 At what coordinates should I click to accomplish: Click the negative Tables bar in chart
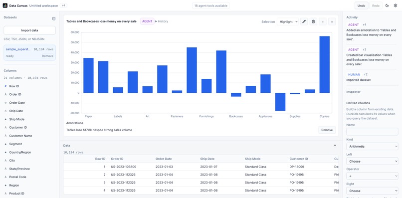pyautogui.click(x=280, y=102)
